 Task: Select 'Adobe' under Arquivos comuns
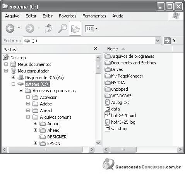click(53, 124)
